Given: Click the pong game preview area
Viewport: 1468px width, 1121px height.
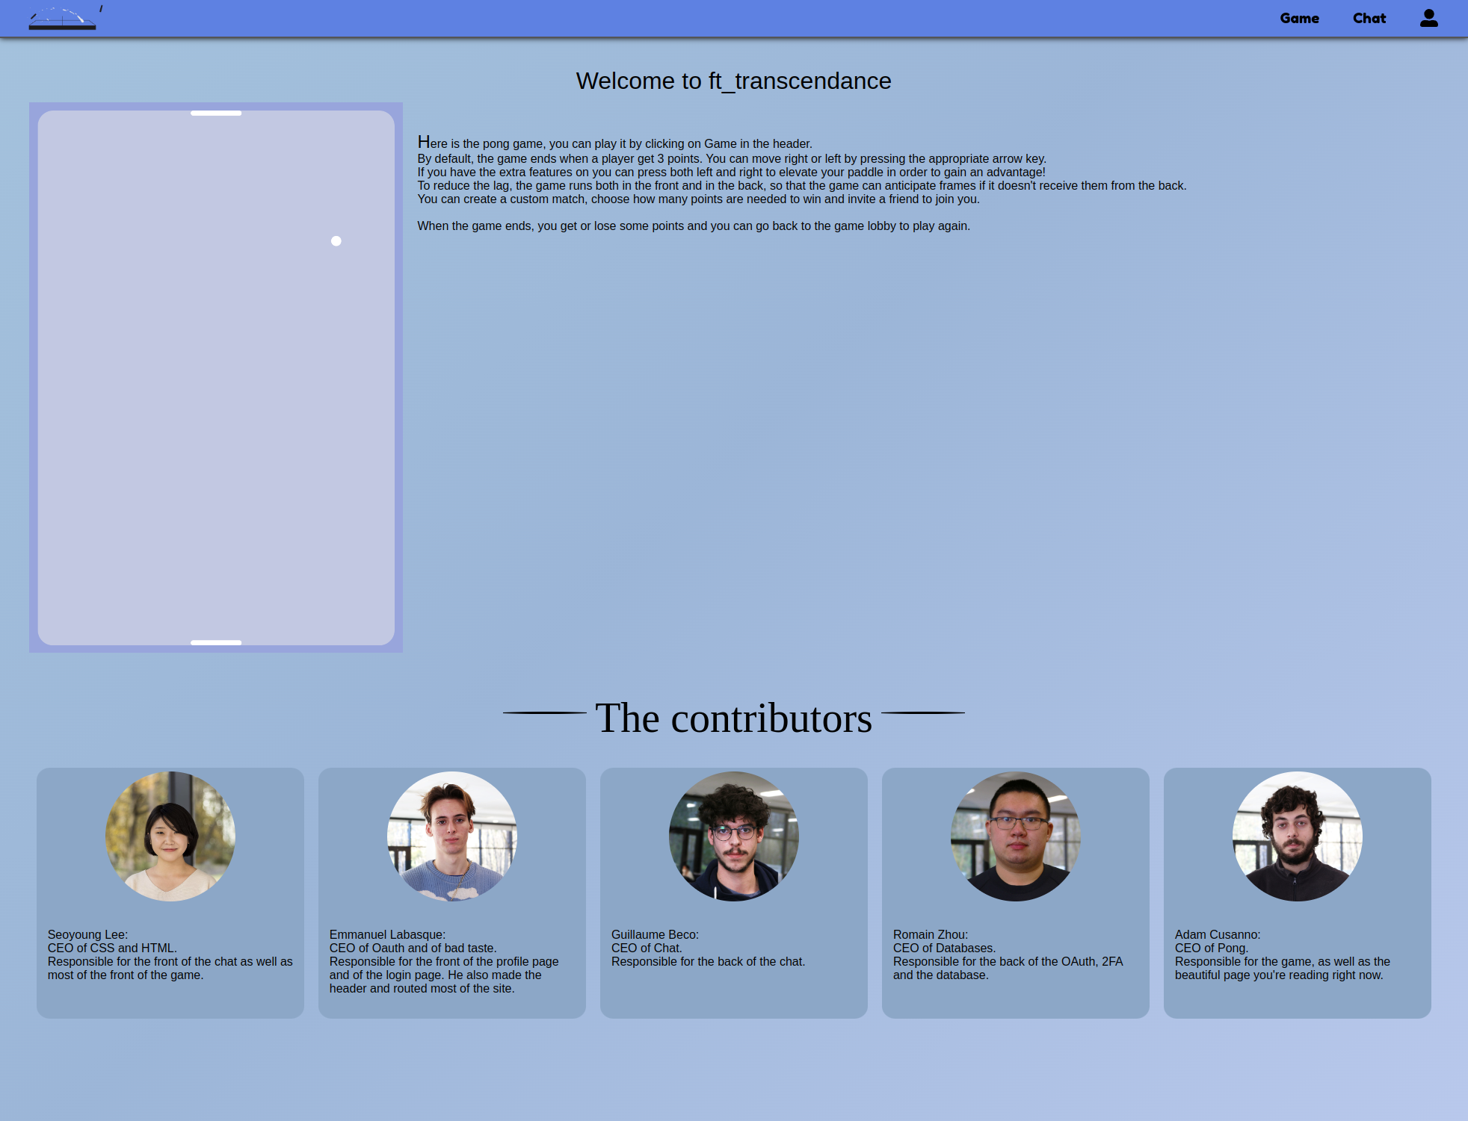Looking at the screenshot, I should click(x=215, y=377).
